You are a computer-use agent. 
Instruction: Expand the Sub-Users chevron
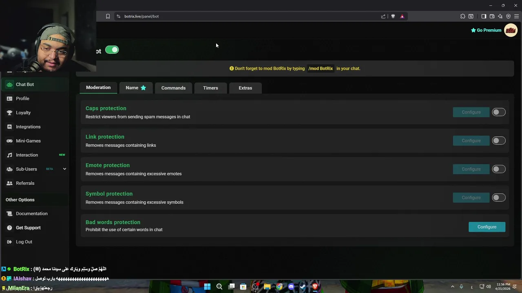point(64,169)
